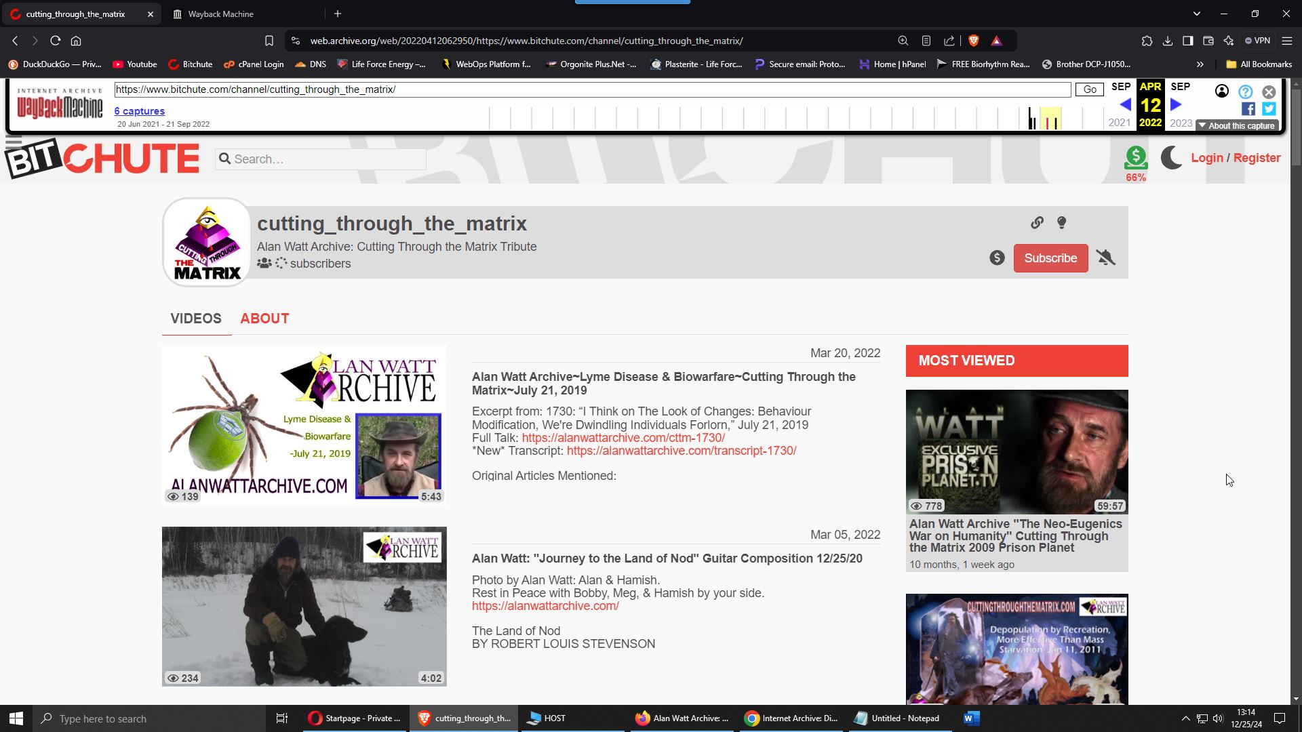The image size is (1302, 732).
Task: Click the Wayback Machine URL input field
Action: click(593, 89)
